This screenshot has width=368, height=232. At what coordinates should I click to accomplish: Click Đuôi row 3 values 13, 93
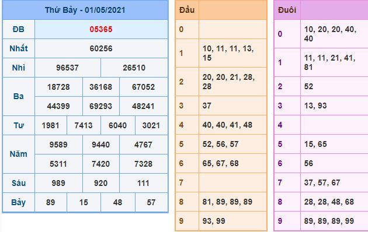click(x=315, y=106)
